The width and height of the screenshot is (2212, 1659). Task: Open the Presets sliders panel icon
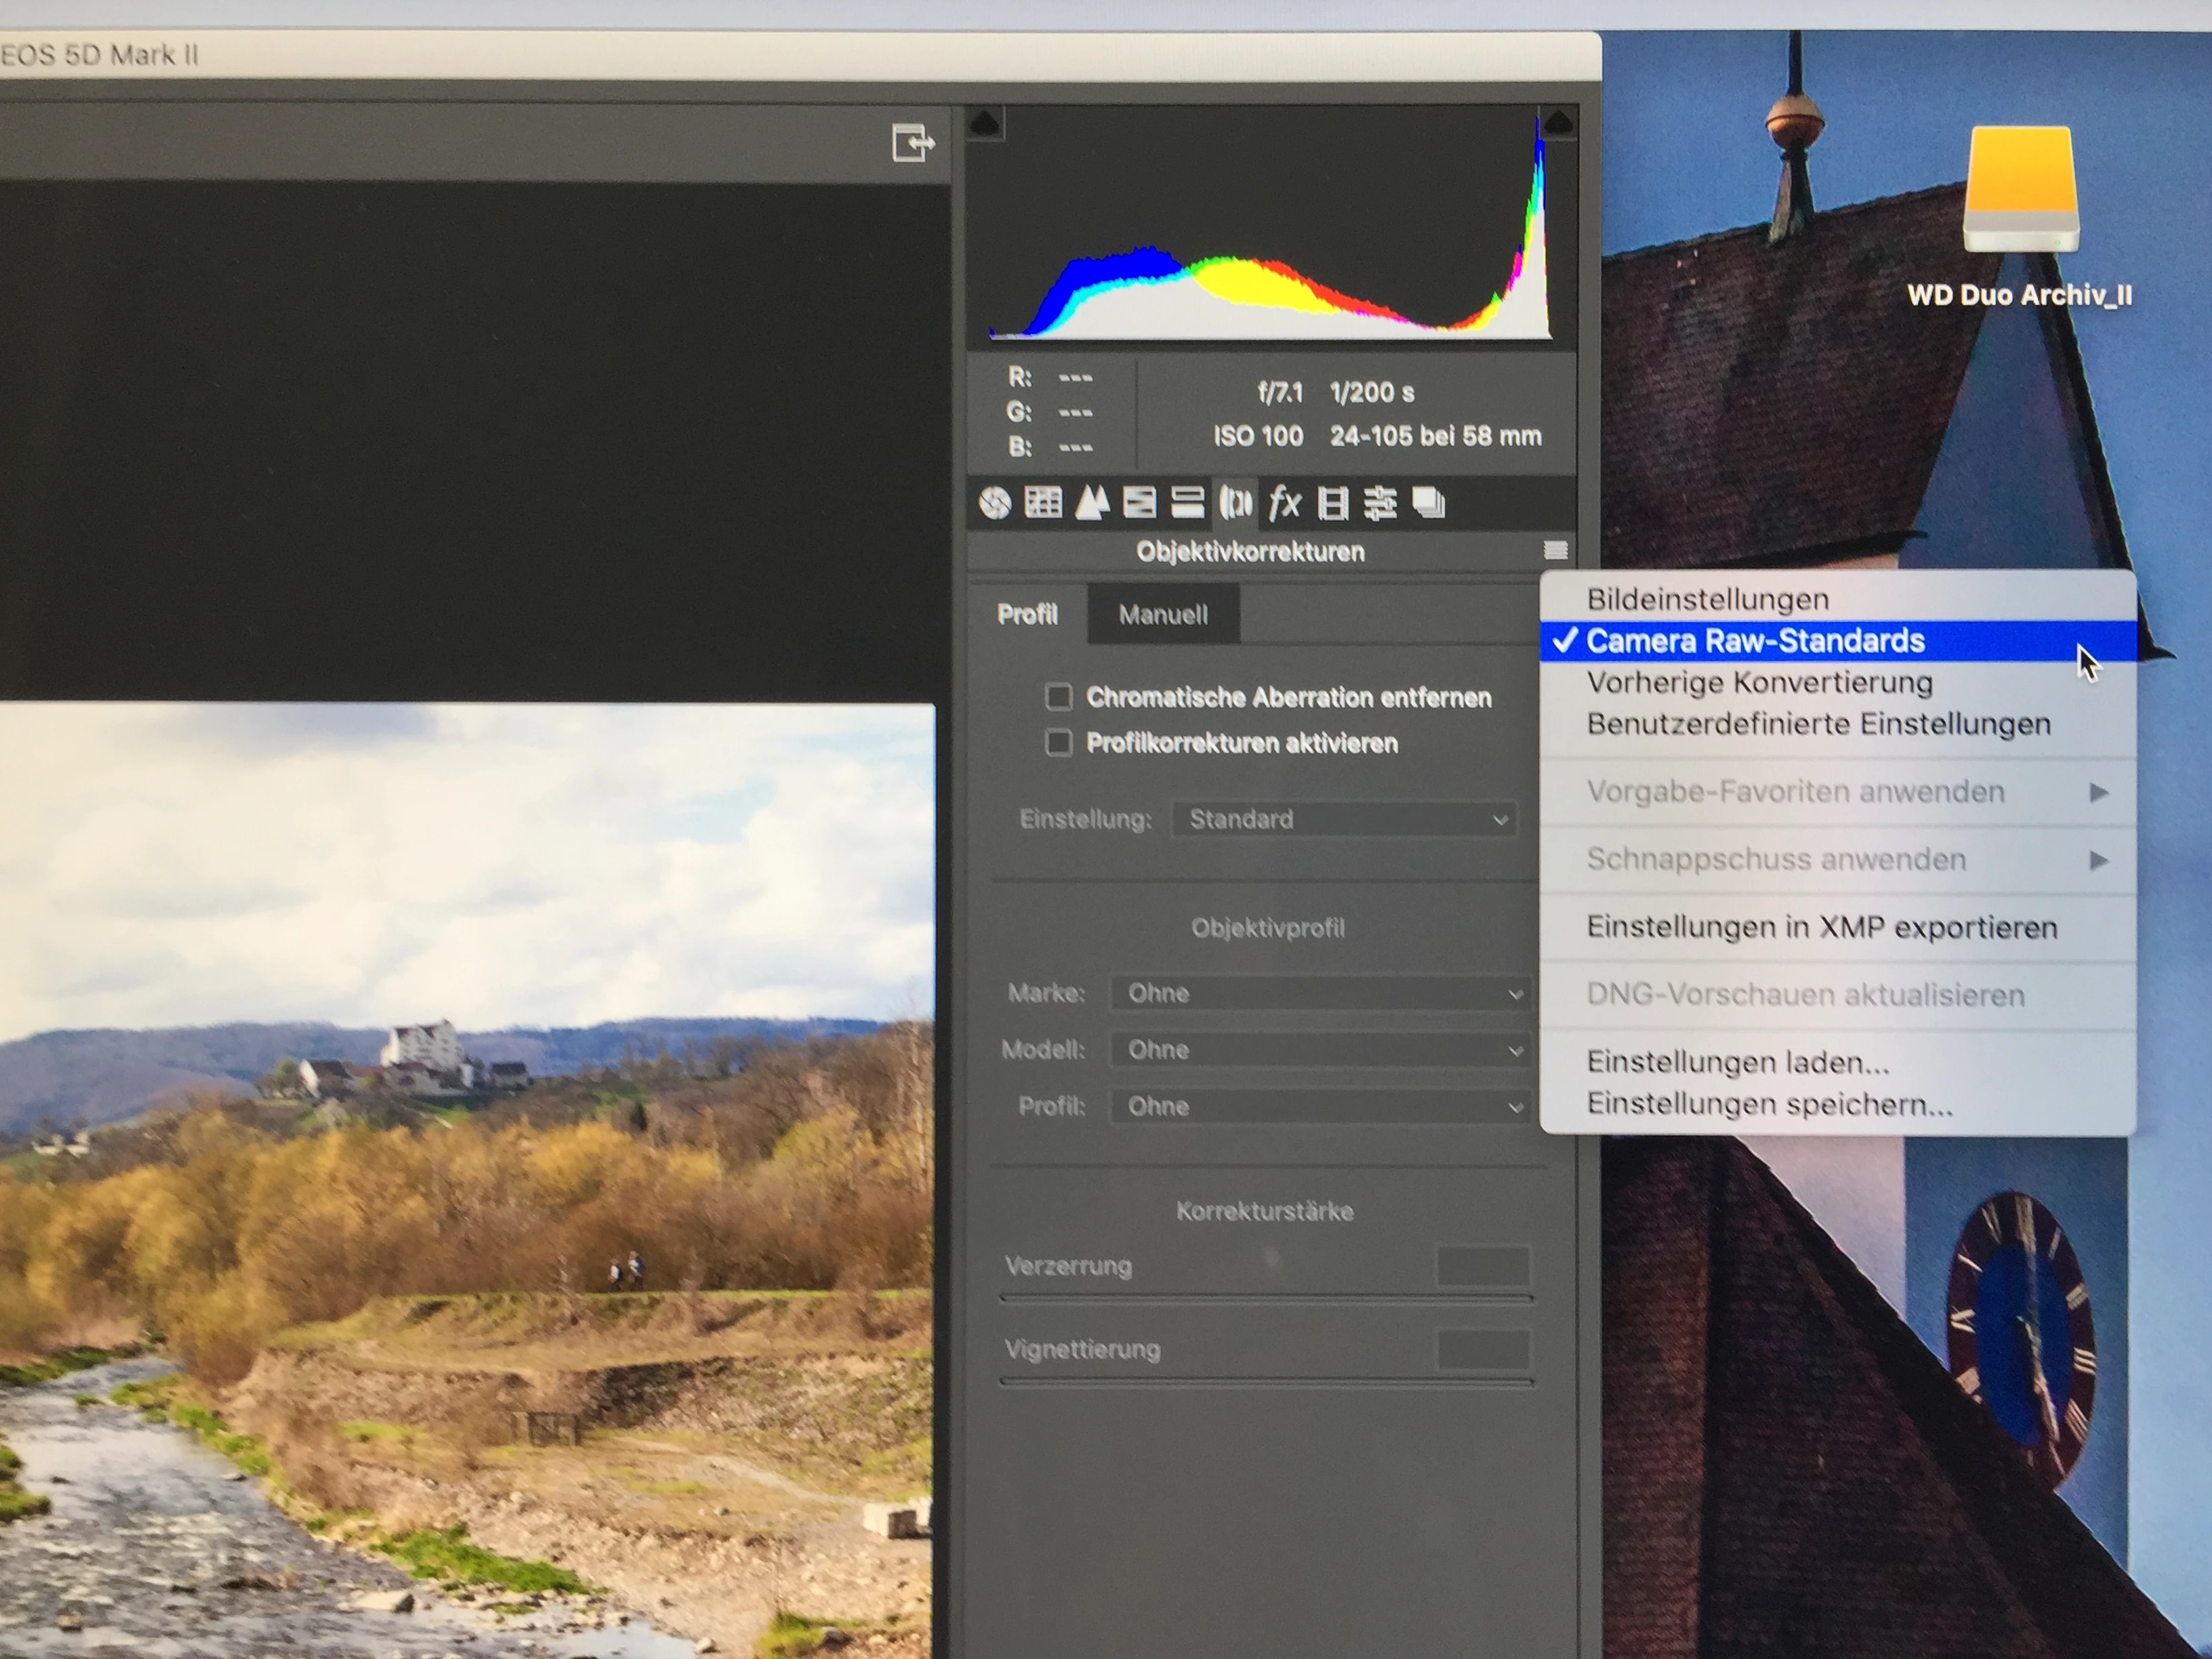click(1381, 503)
